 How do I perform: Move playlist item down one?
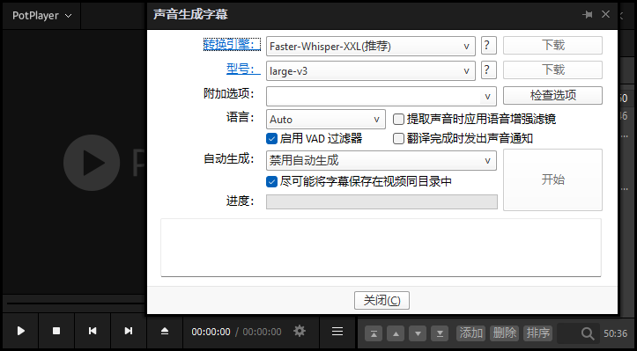[418, 333]
